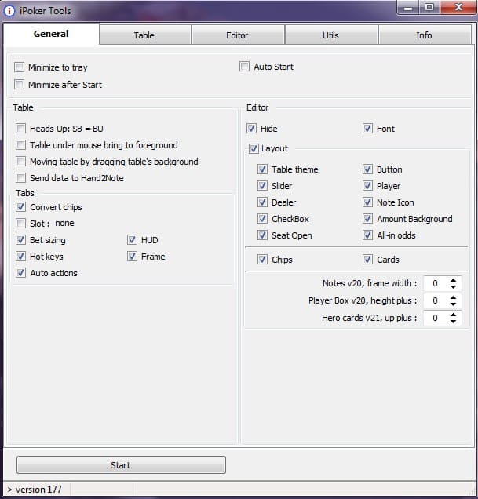Click the Hero cards up plus field
Image resolution: width=478 pixels, height=499 pixels.
pyautogui.click(x=436, y=318)
